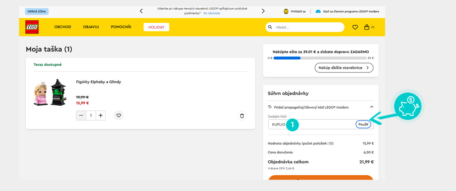Click the HOLIDAY button
Screen dimensions: 456x191
tap(156, 27)
